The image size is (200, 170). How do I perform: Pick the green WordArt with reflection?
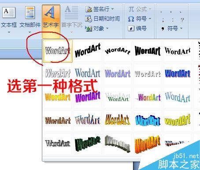click(x=118, y=97)
